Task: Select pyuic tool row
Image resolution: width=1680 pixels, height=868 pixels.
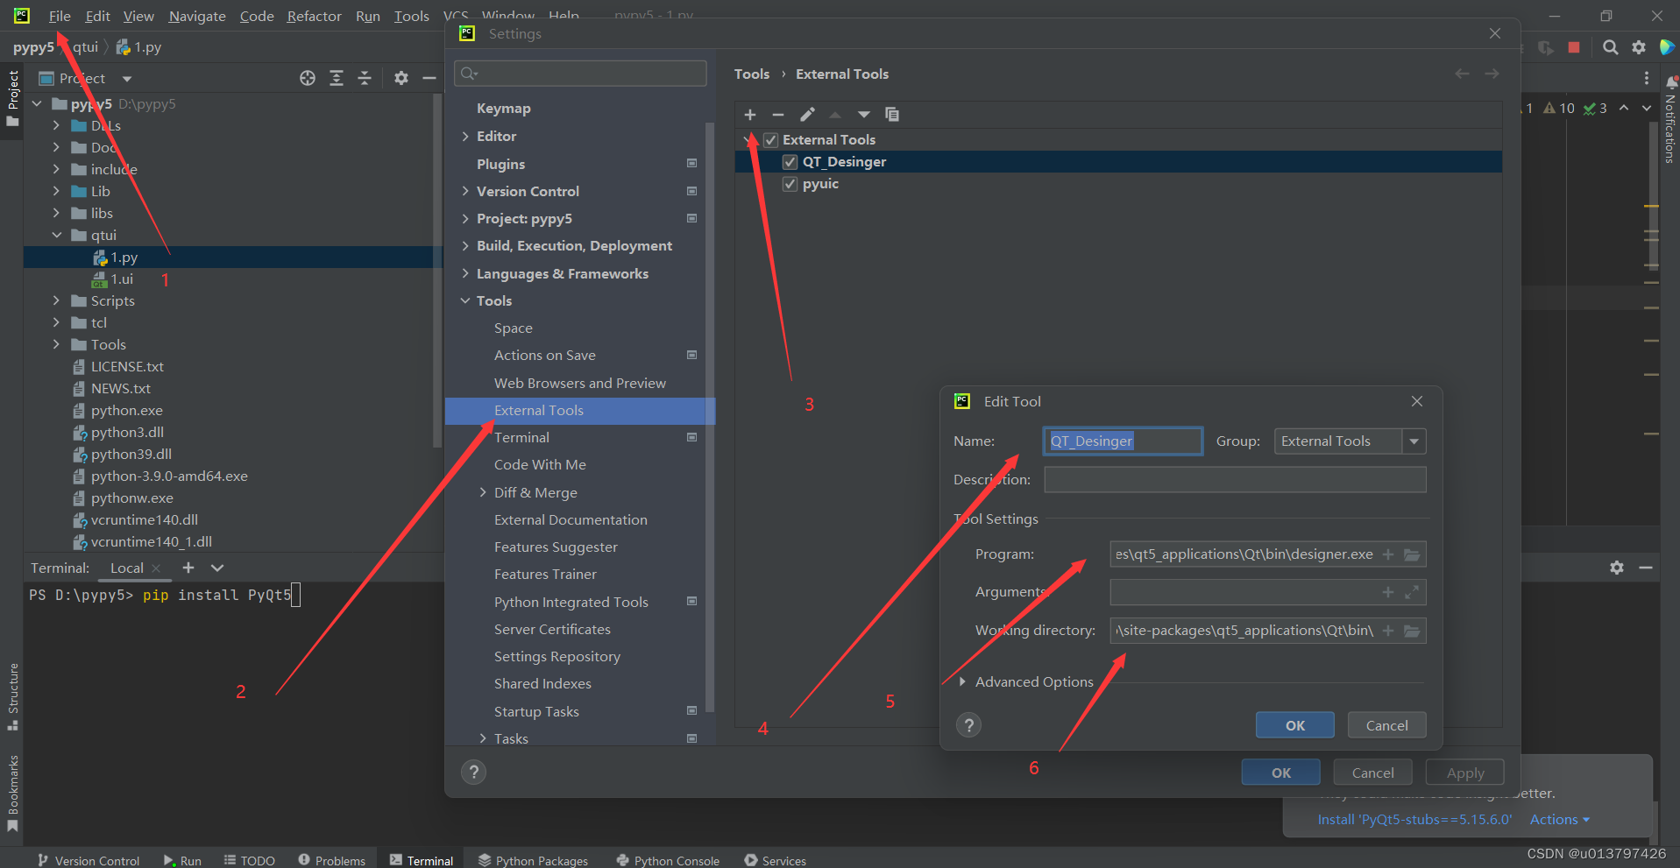Action: pos(1118,184)
